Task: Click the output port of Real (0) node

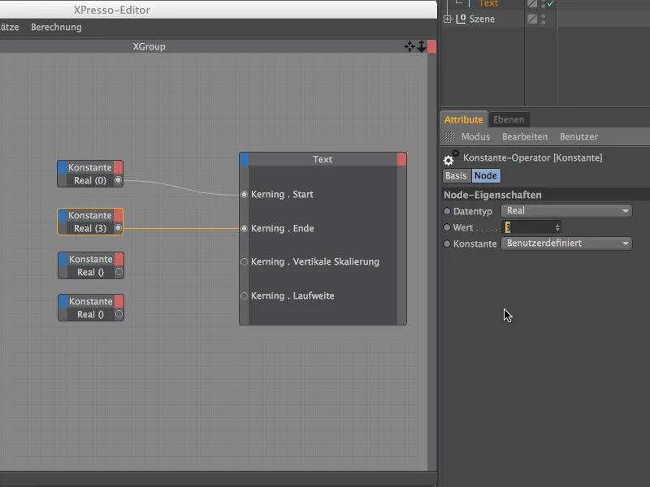Action: pyautogui.click(x=118, y=180)
